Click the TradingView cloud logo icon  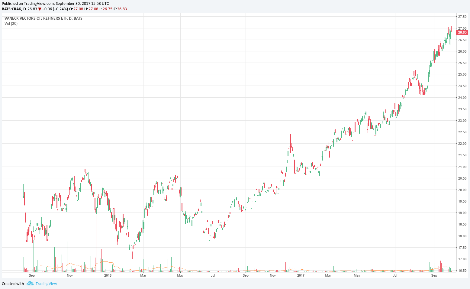tap(30, 284)
